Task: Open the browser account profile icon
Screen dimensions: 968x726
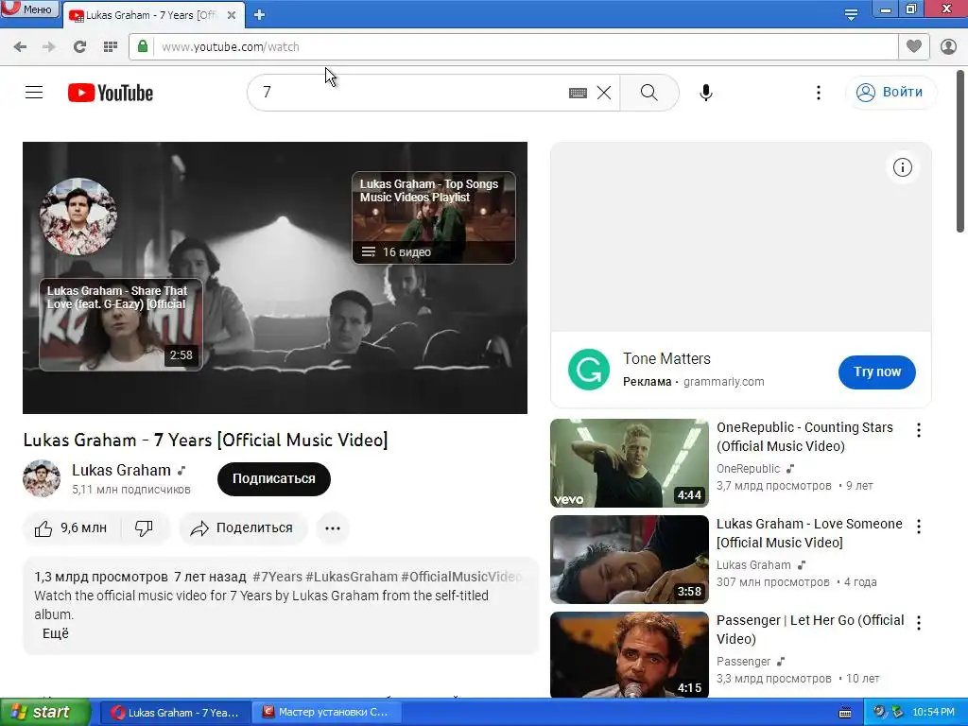Action: [x=948, y=46]
